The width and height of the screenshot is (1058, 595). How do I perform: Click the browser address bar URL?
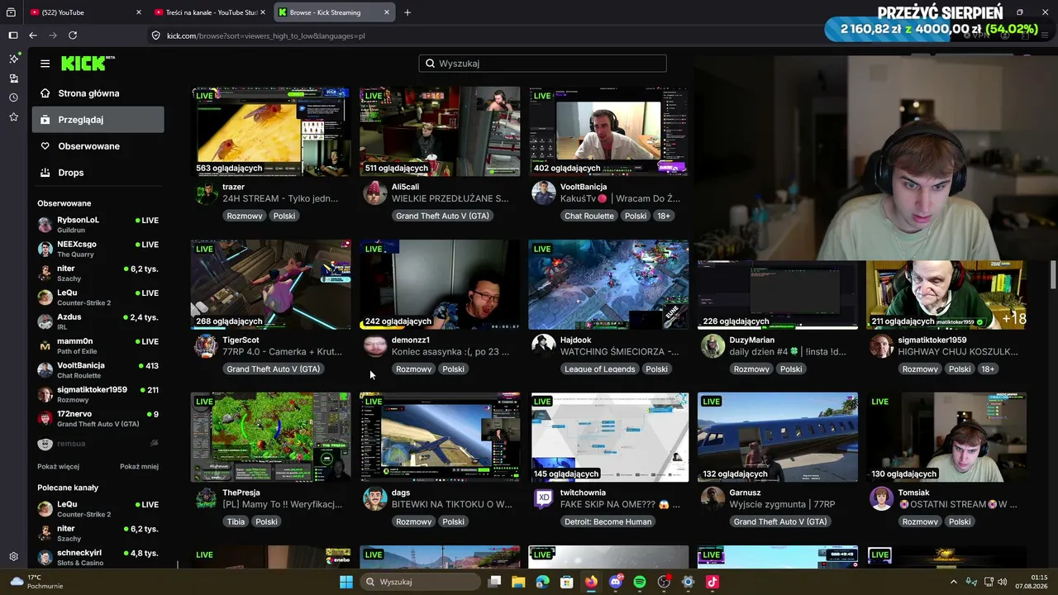click(266, 36)
